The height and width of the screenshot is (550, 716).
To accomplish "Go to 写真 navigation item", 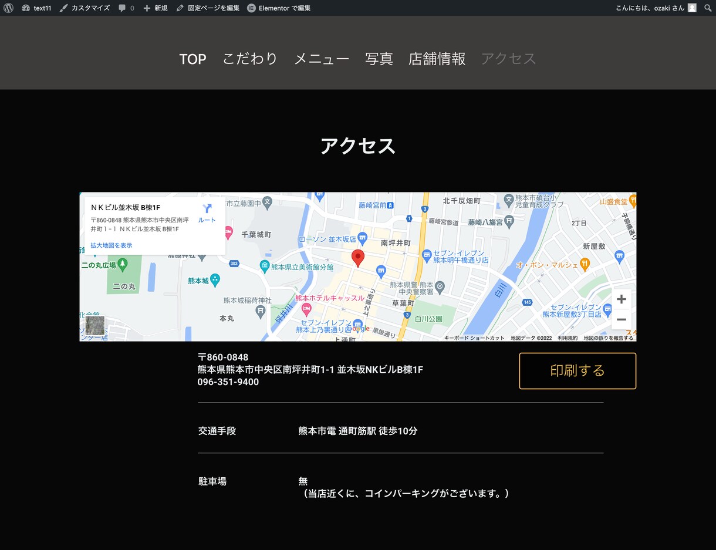I will [x=379, y=59].
